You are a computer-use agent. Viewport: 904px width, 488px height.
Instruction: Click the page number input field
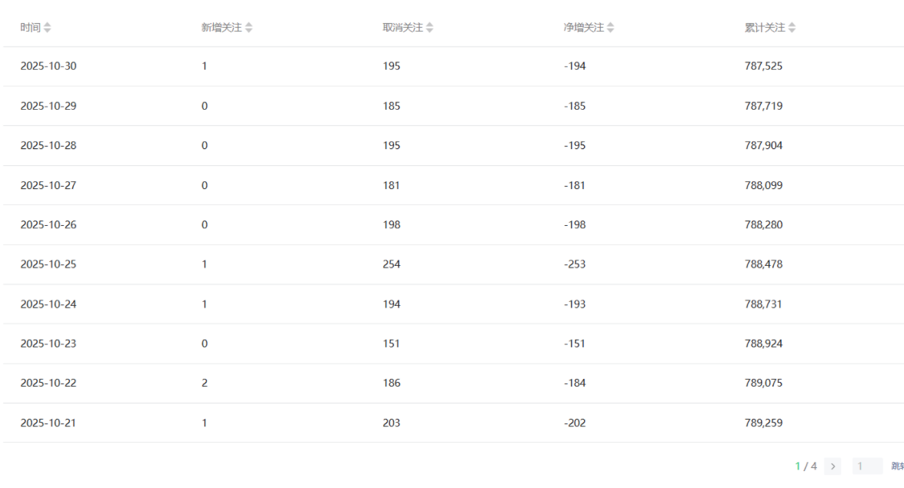coord(867,466)
